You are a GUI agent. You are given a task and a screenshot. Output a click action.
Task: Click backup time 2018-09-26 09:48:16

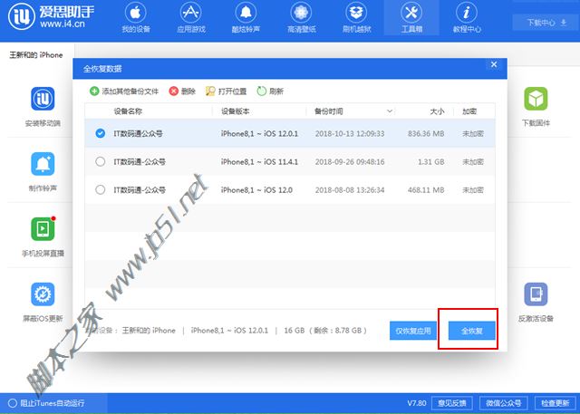(x=350, y=161)
